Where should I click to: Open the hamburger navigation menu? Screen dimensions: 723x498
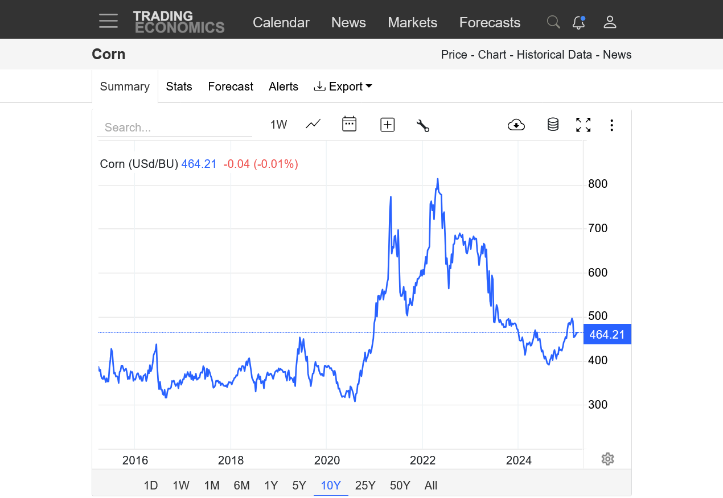click(x=108, y=22)
